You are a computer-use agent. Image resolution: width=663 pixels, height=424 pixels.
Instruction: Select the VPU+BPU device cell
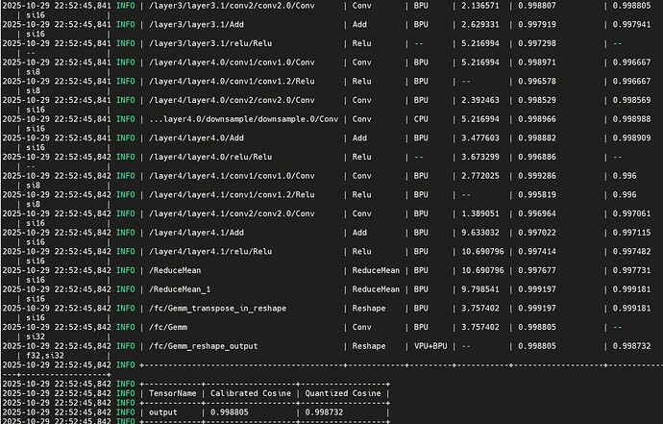pyautogui.click(x=430, y=346)
